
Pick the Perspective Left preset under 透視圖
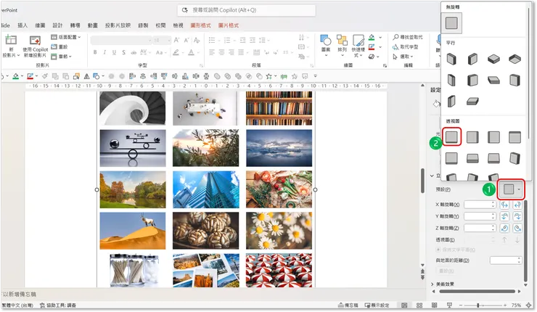tap(472, 137)
